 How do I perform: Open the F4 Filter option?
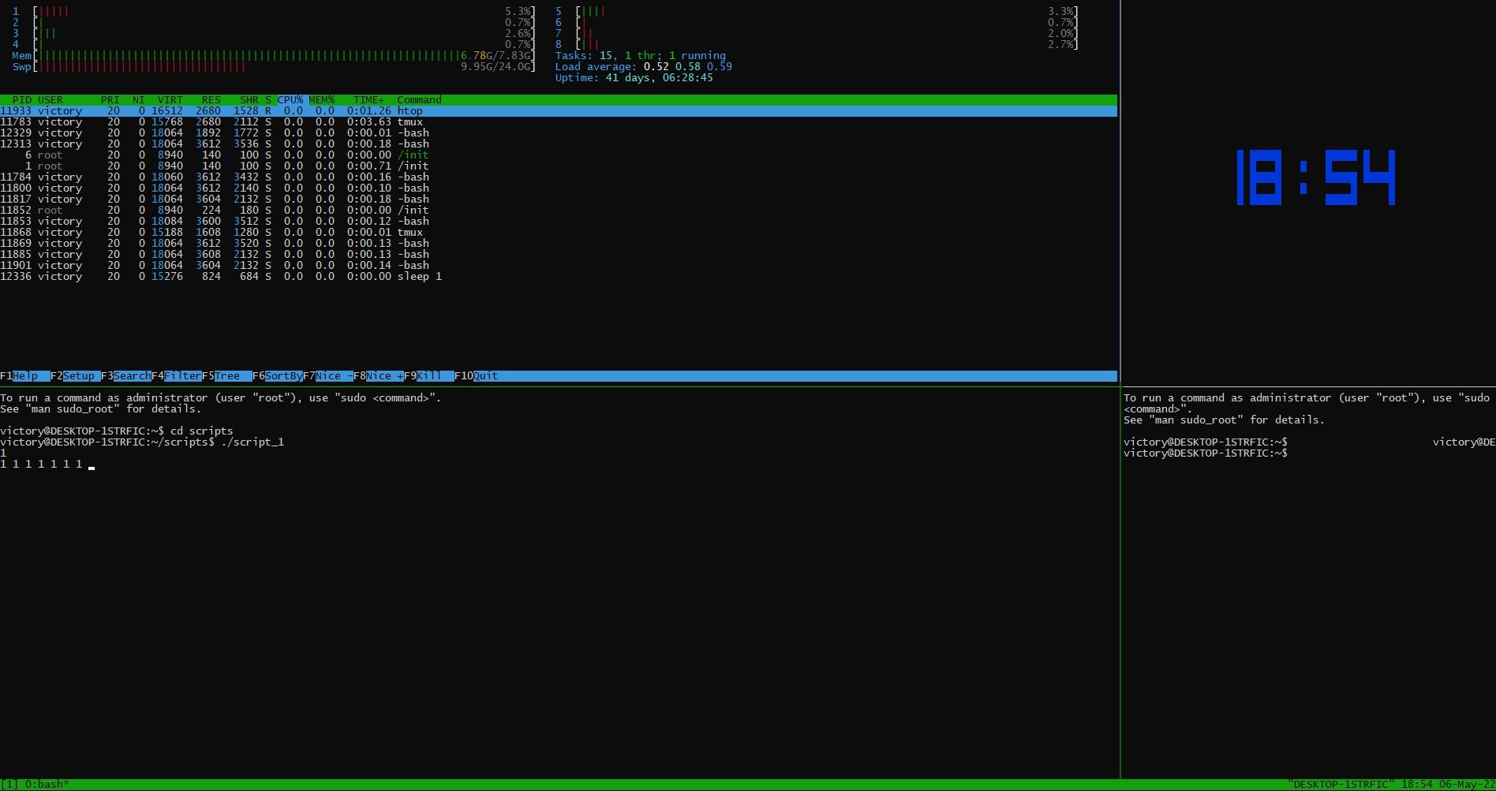pos(181,376)
